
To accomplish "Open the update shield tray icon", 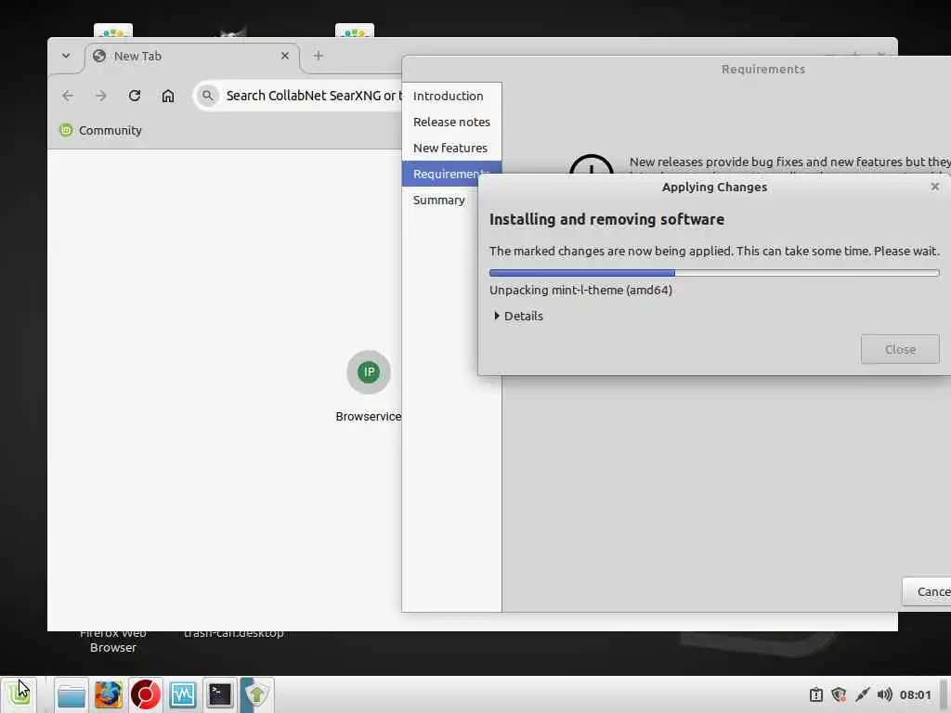I will [x=839, y=694].
